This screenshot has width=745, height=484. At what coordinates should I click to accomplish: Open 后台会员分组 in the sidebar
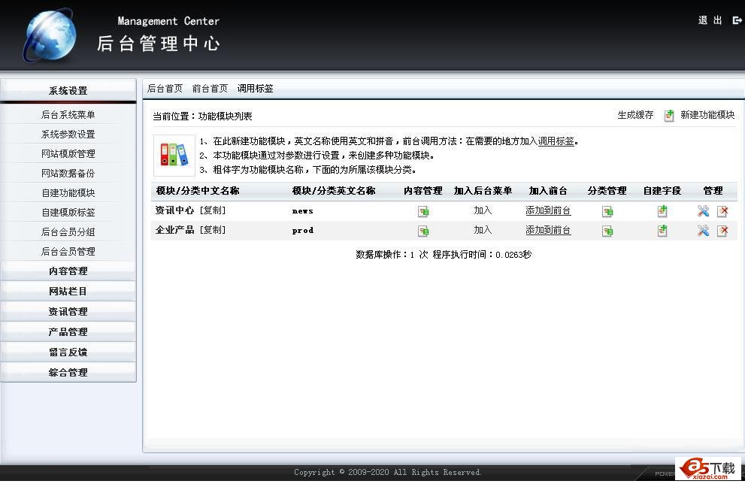pyautogui.click(x=68, y=231)
